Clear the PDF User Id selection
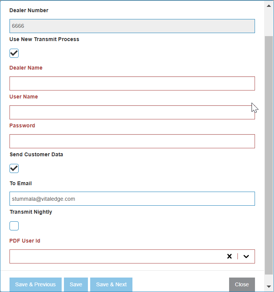Screen dimensions: 274x292 tap(229, 256)
